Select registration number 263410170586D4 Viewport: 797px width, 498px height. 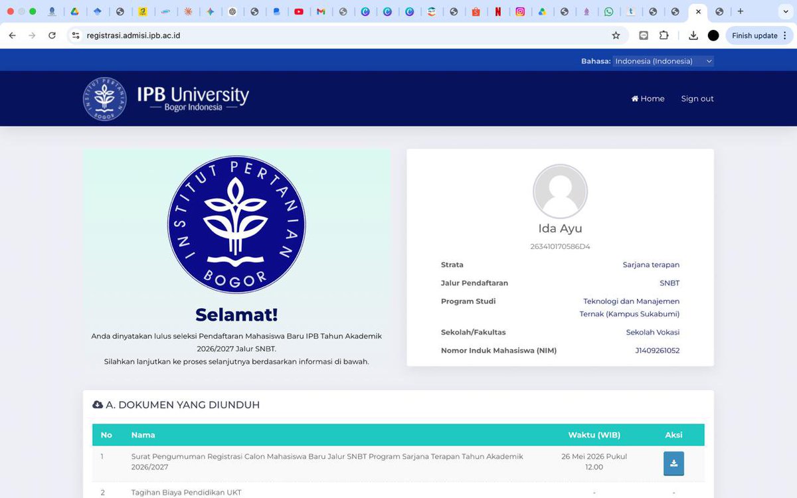click(560, 246)
